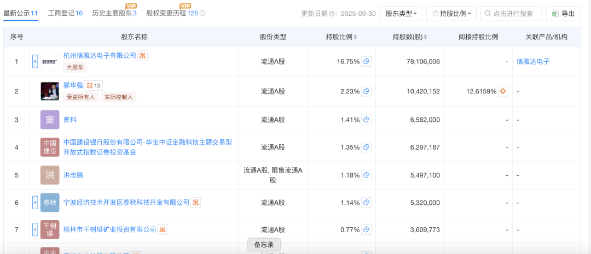Open 历史主要股东 tab
The width and height of the screenshot is (591, 254).
click(114, 13)
